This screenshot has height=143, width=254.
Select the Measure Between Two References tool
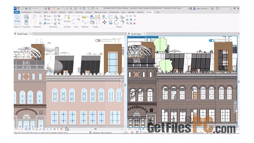click(84, 22)
